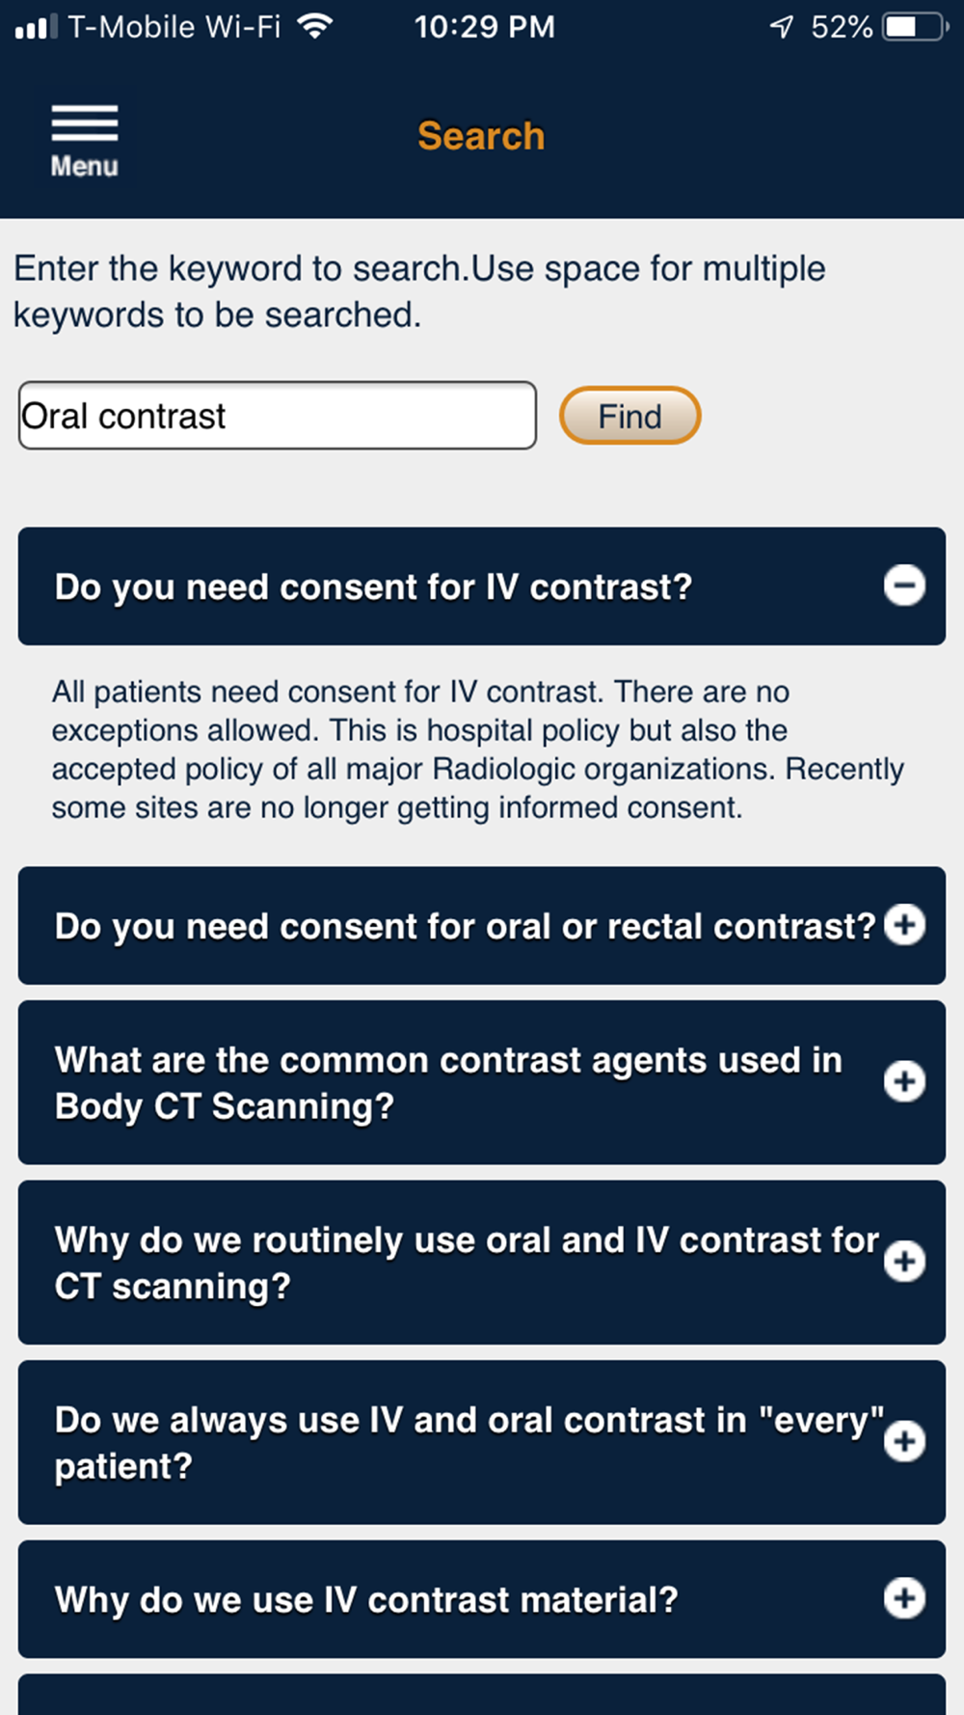Screen dimensions: 964x1715
Task: Expand "What are the common contrast agents" question
Action: (482, 1082)
